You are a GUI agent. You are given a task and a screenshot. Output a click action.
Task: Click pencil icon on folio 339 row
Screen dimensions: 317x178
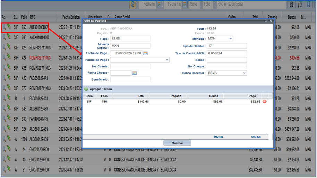(x=9, y=118)
